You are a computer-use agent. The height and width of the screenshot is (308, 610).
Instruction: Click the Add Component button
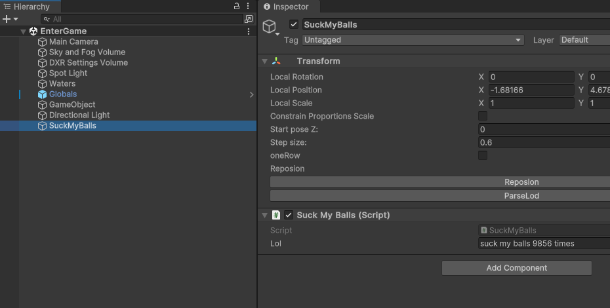pos(517,268)
